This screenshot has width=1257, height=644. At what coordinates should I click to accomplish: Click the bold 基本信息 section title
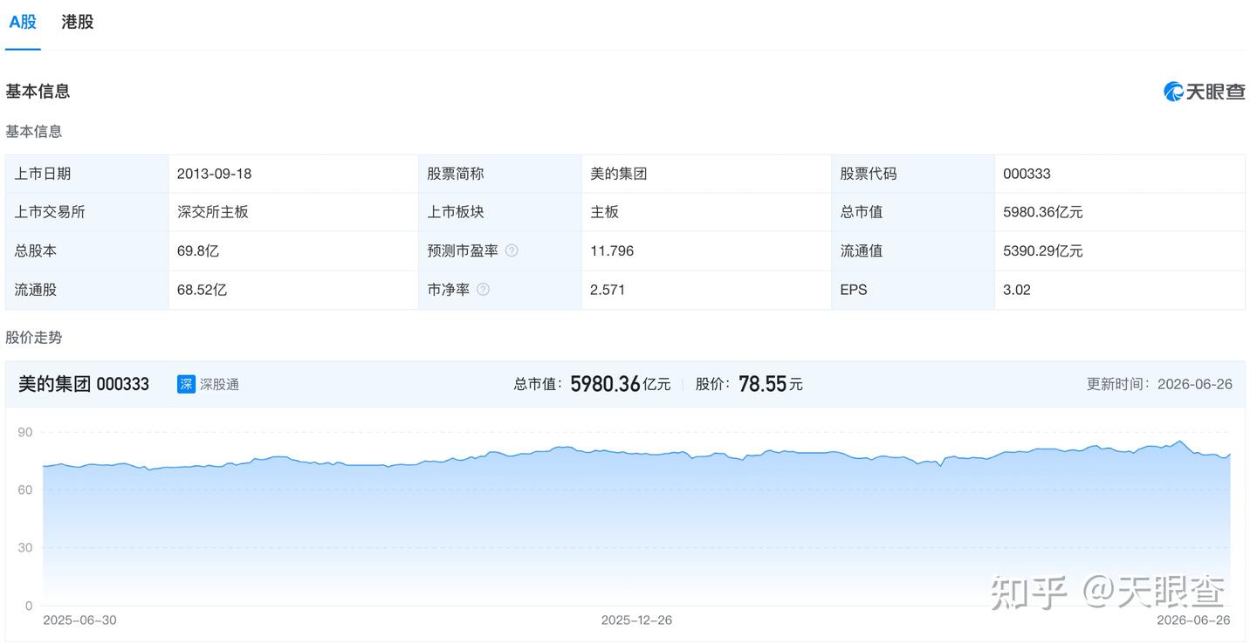click(x=38, y=91)
